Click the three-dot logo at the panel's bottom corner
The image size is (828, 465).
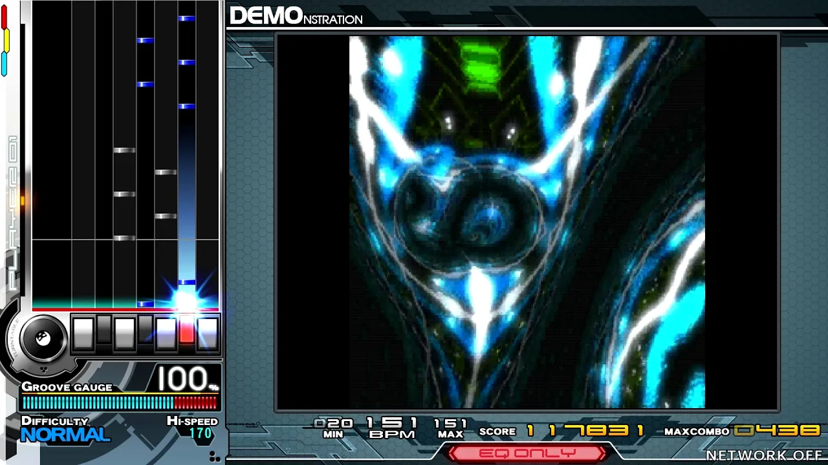(215, 457)
